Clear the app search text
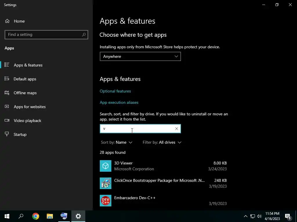This screenshot has width=297, height=222. click(x=177, y=129)
